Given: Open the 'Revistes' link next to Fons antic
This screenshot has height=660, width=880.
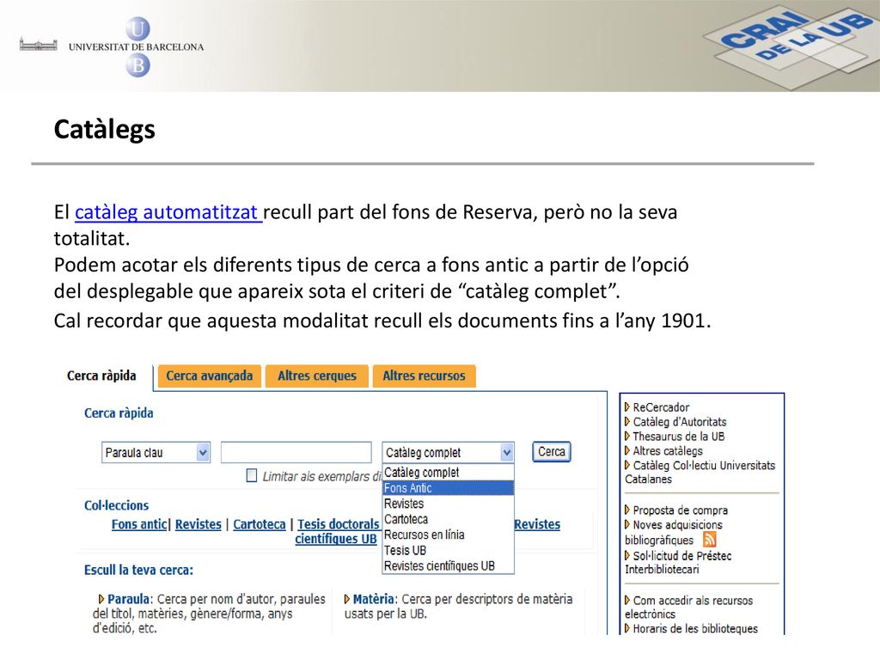Looking at the screenshot, I should 199,524.
